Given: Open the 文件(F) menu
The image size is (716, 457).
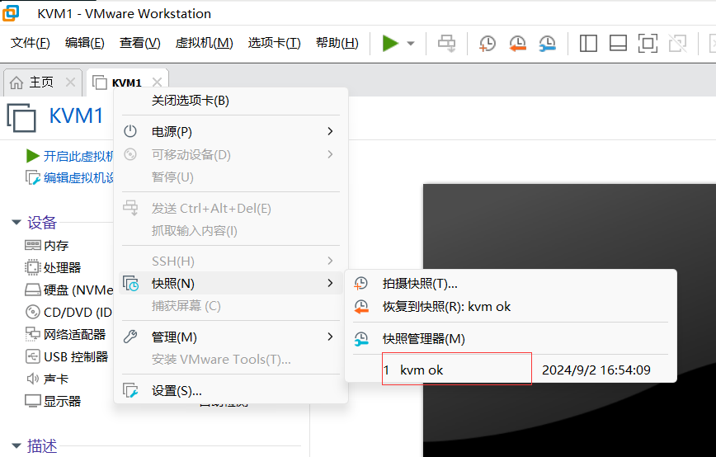Looking at the screenshot, I should pyautogui.click(x=31, y=43).
